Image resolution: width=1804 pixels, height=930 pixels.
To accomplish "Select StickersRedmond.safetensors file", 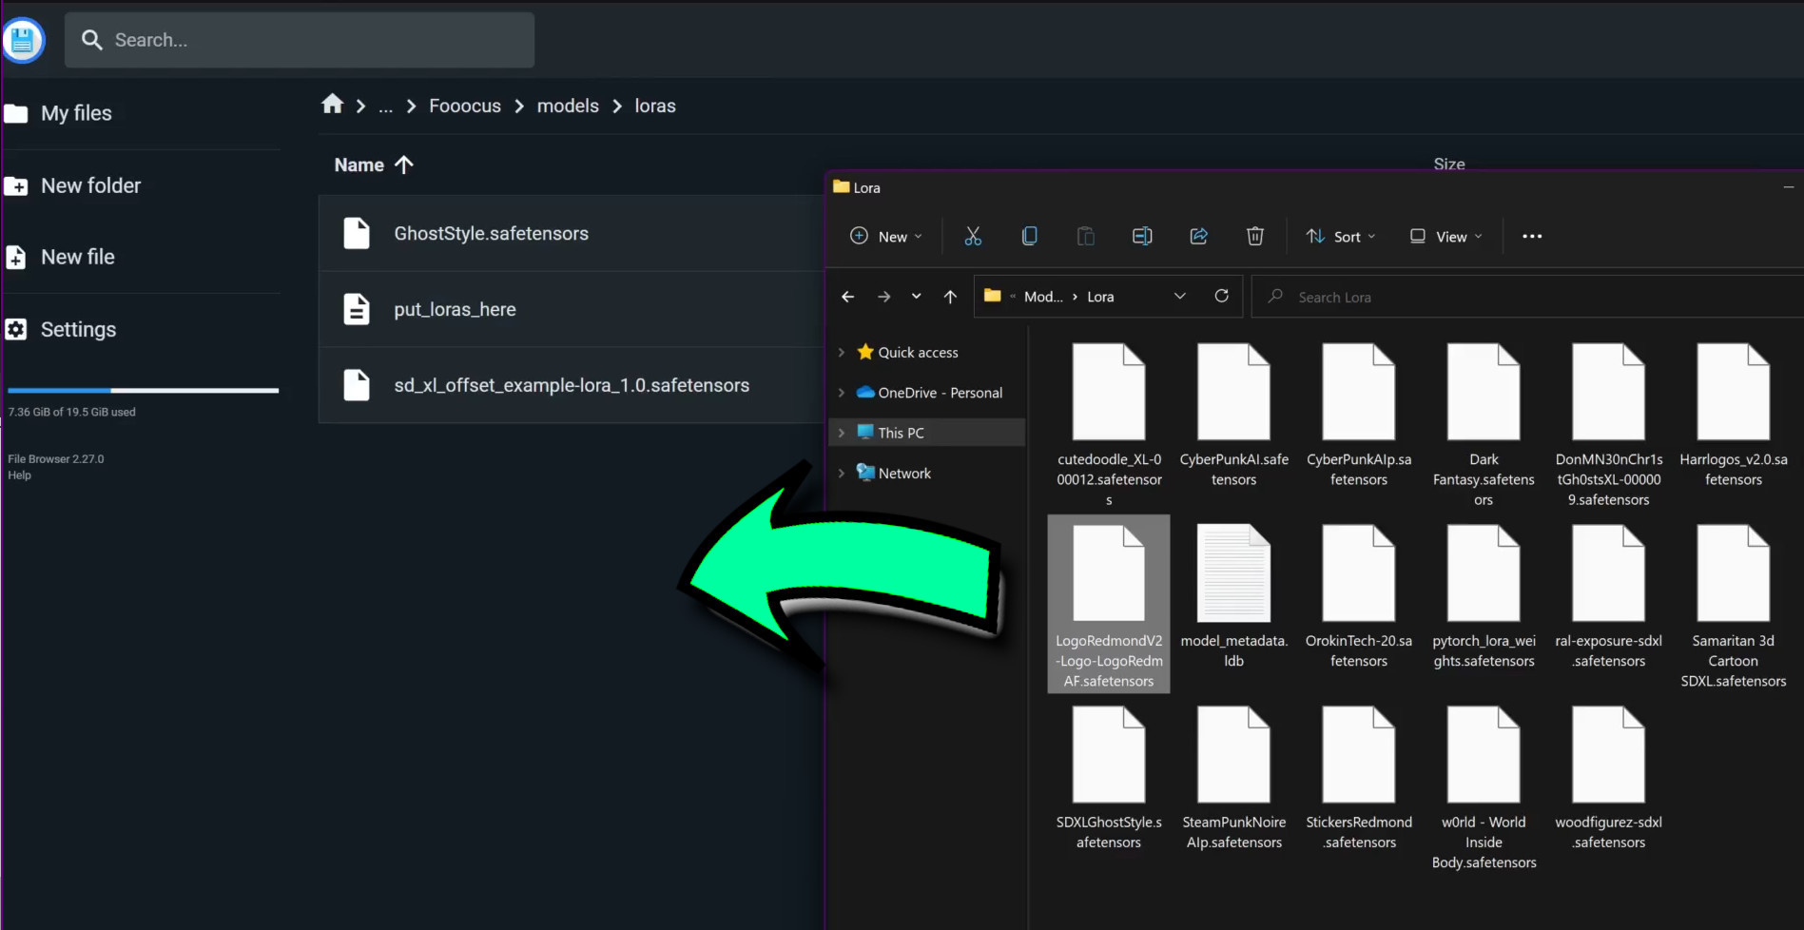I will (1359, 778).
